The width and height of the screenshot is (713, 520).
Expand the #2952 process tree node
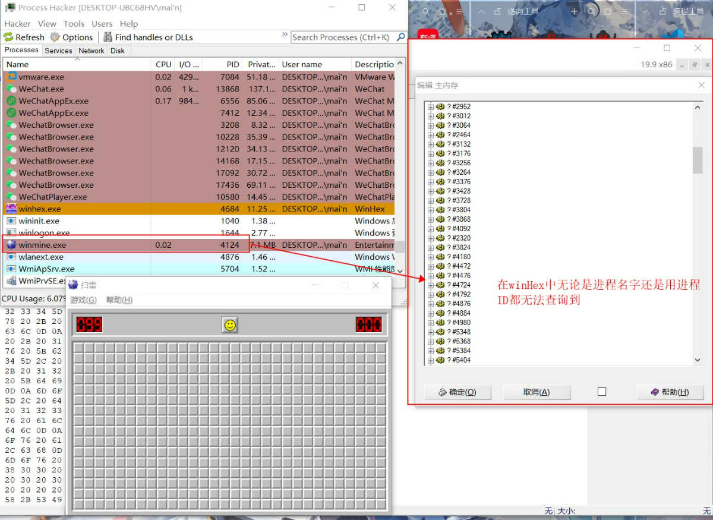tap(431, 107)
